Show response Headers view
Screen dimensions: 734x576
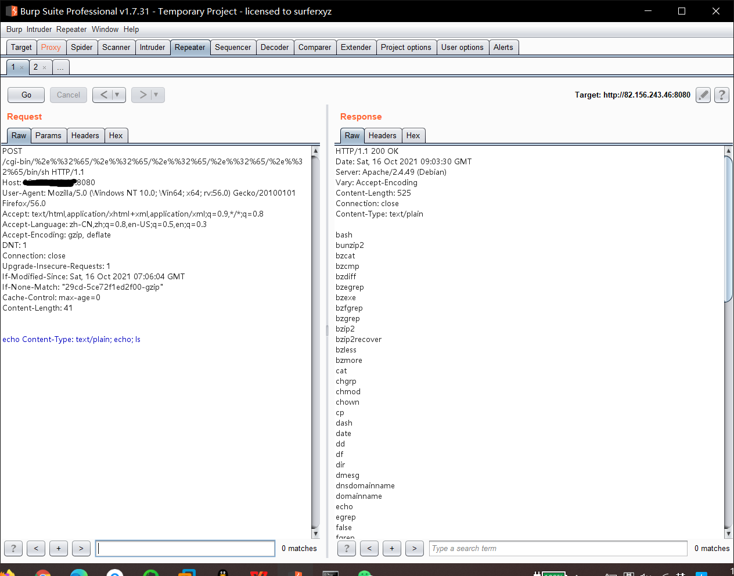pyautogui.click(x=383, y=135)
